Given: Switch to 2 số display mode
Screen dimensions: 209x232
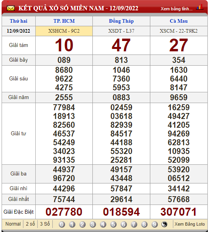Looking at the screenshot, I should coord(31,224).
